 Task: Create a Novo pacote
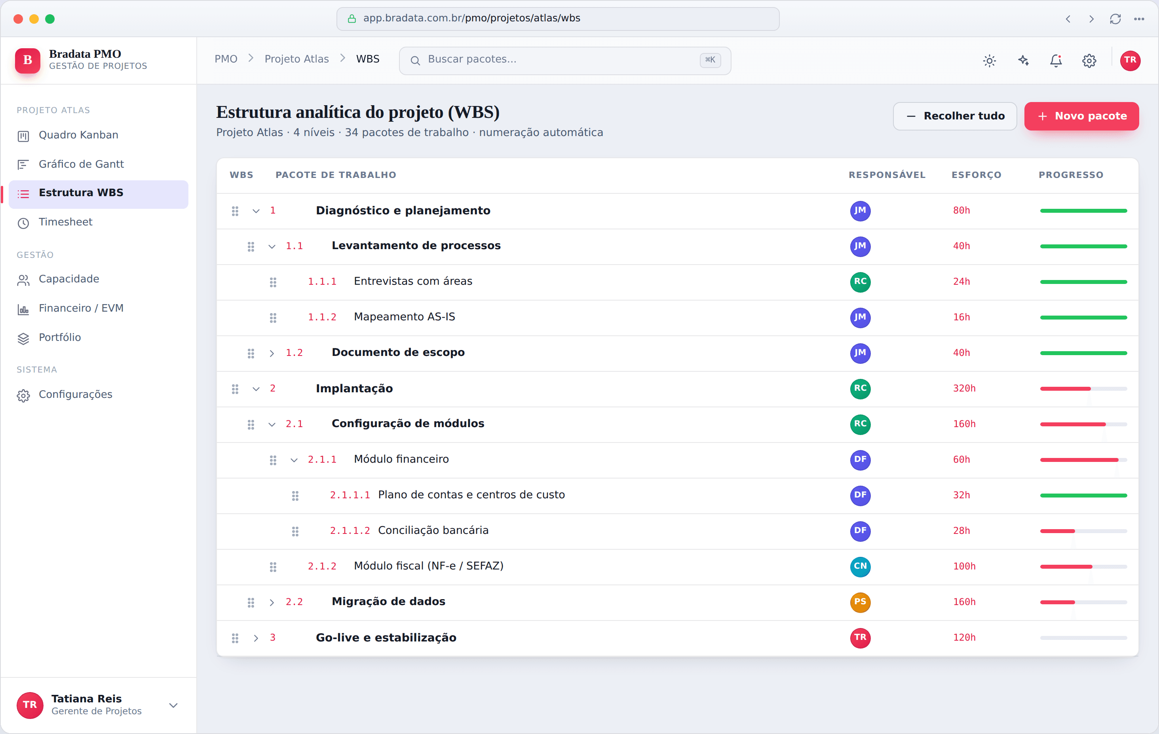click(1081, 116)
